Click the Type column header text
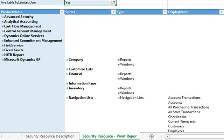 (120, 12)
